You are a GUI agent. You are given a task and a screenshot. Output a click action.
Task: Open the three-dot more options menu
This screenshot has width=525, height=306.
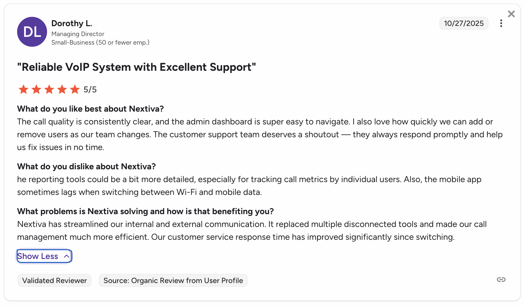pyautogui.click(x=501, y=23)
